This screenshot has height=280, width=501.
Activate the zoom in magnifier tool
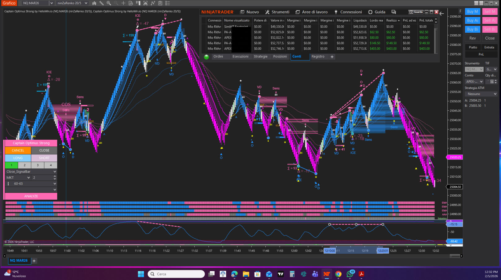[x=109, y=3]
